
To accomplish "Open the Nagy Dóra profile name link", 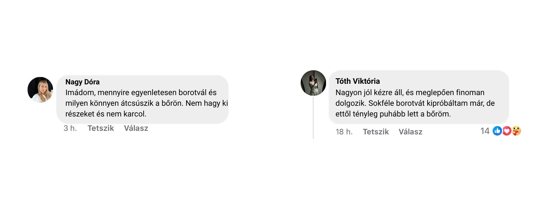I will tap(82, 82).
